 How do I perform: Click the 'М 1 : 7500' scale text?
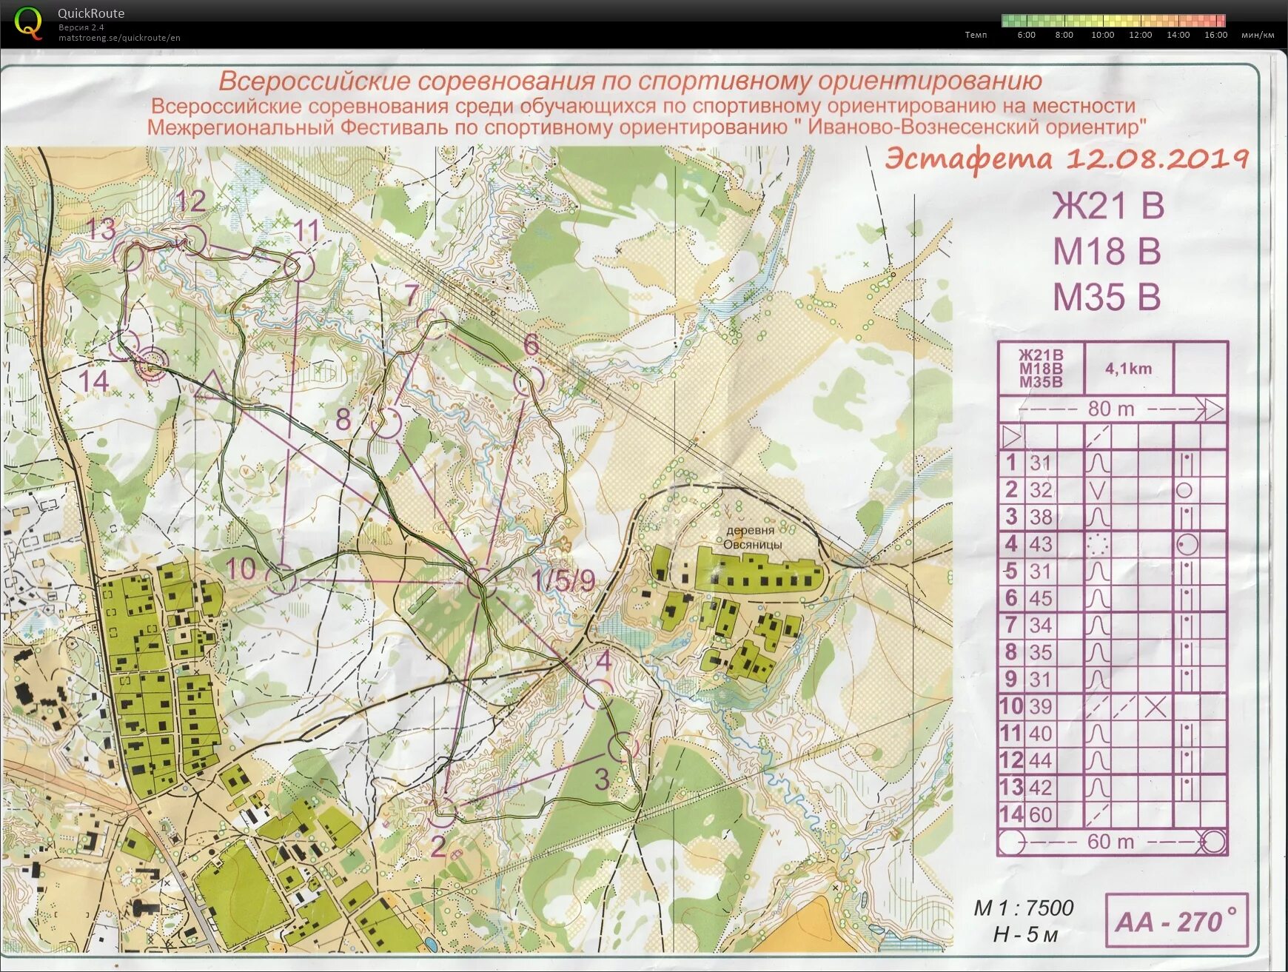(x=1024, y=908)
